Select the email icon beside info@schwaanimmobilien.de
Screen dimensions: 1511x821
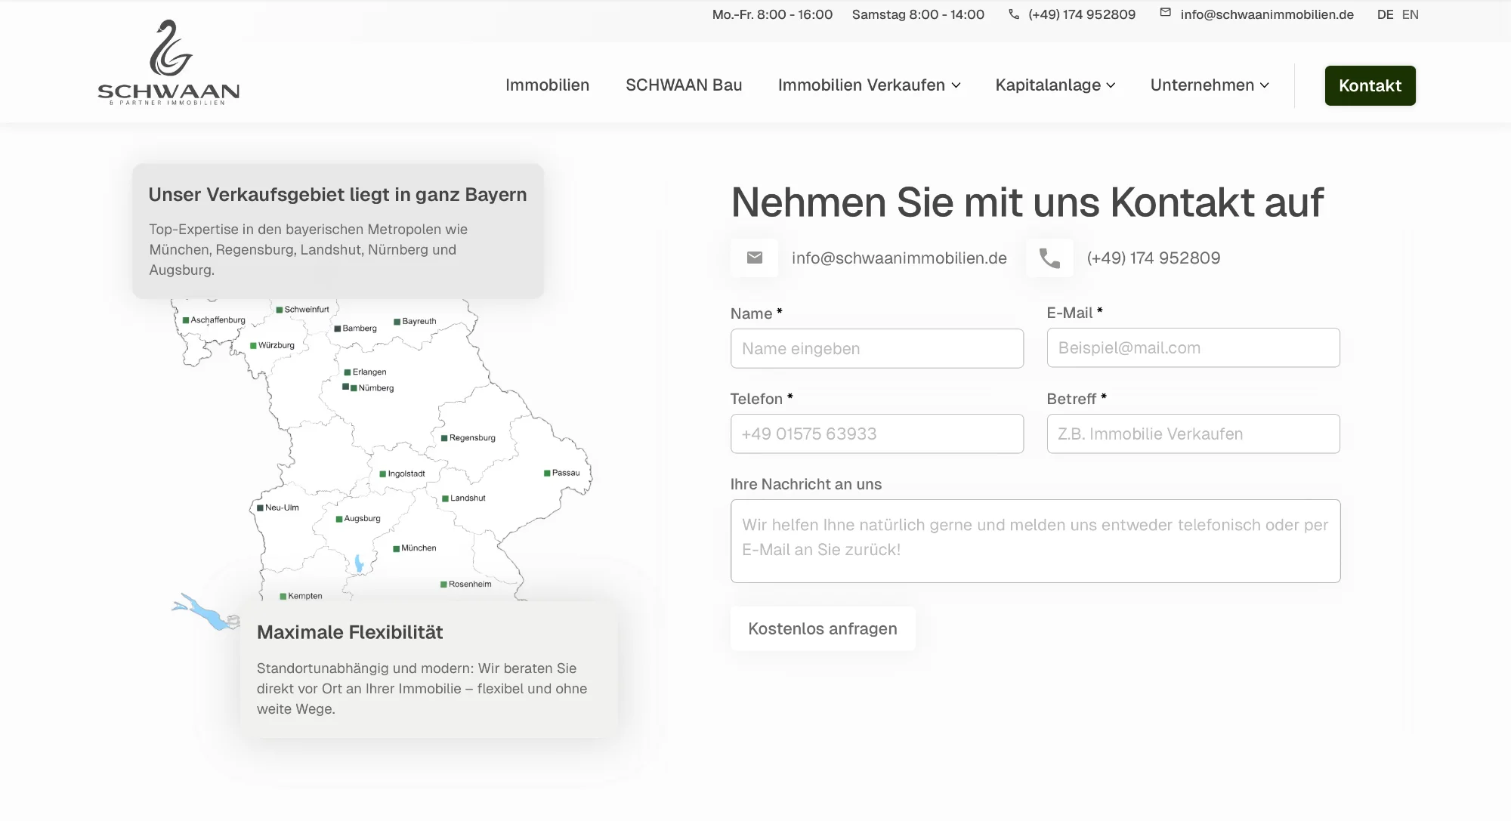tap(754, 258)
